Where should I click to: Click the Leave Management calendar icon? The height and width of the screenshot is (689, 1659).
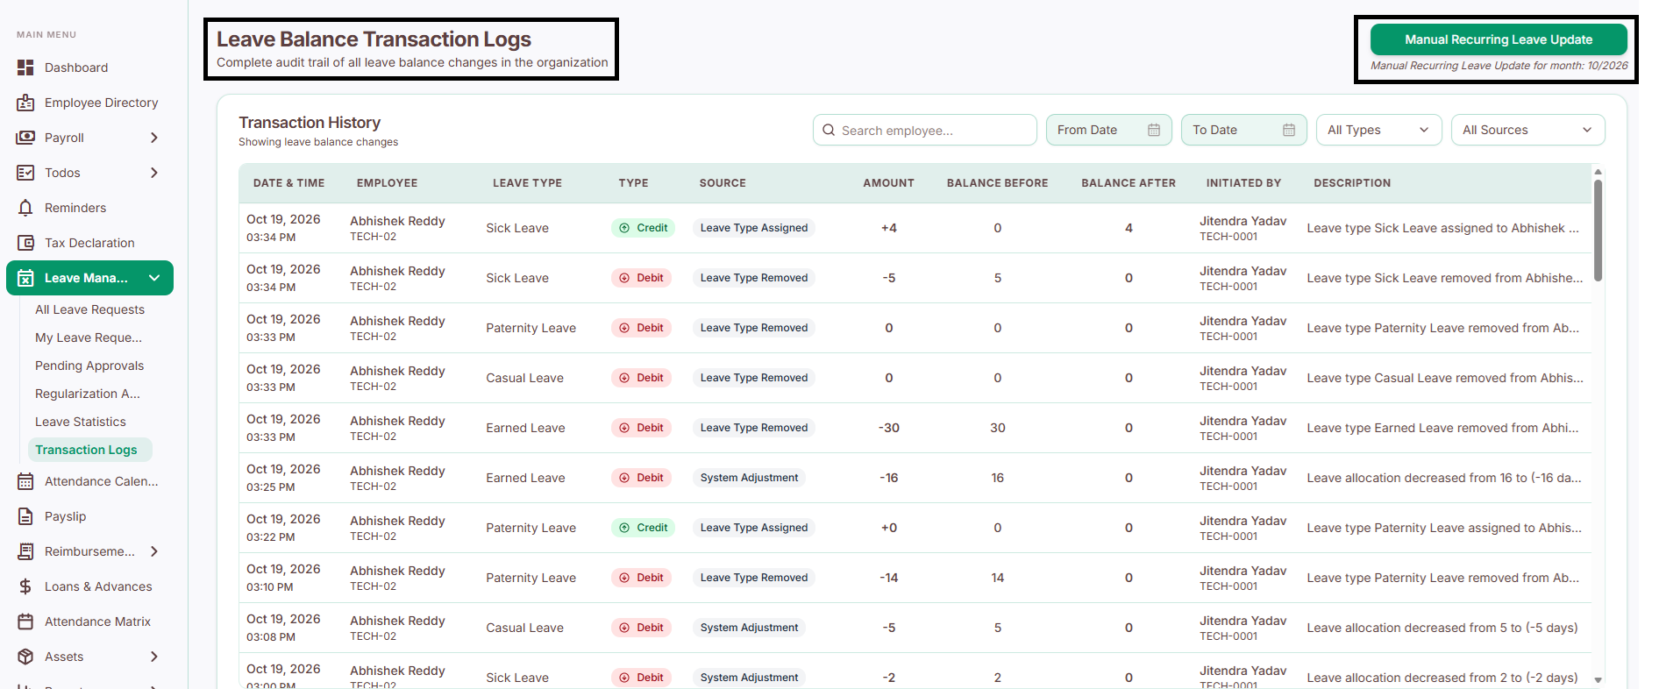tap(25, 278)
